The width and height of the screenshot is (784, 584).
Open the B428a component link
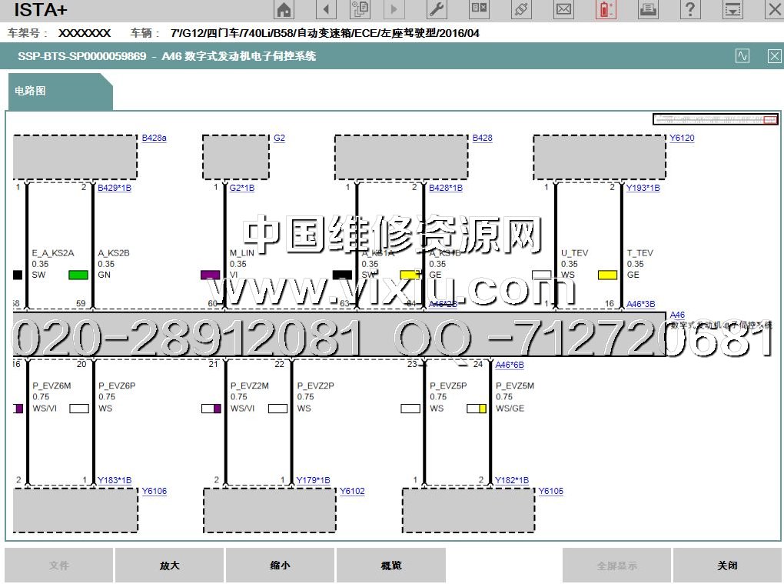click(154, 138)
